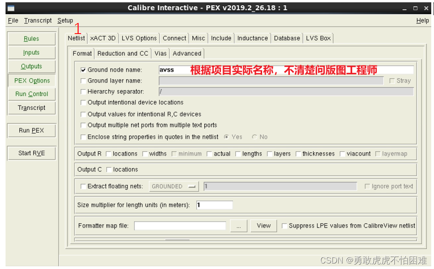
Task: Click the Outputs sidebar button
Action: [31, 66]
